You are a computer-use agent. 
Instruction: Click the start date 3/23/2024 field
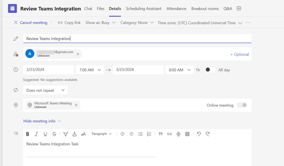pos(48,70)
